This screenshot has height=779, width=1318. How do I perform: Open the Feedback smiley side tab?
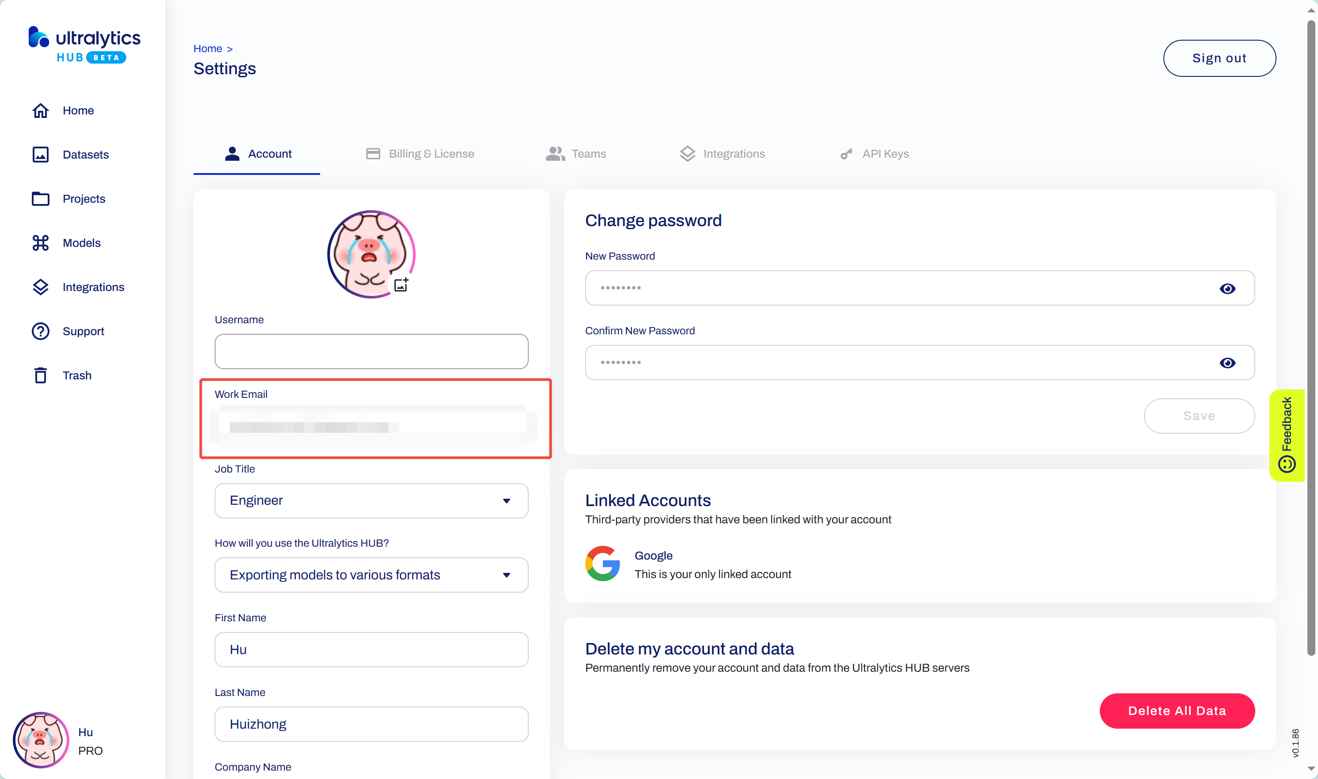coord(1287,435)
